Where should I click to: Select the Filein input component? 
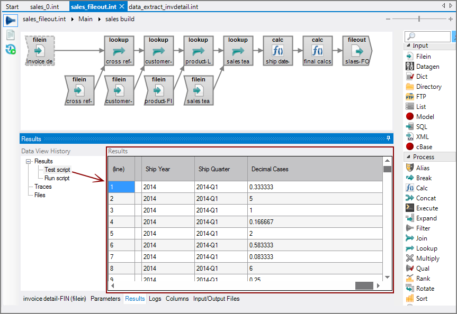[x=423, y=57]
